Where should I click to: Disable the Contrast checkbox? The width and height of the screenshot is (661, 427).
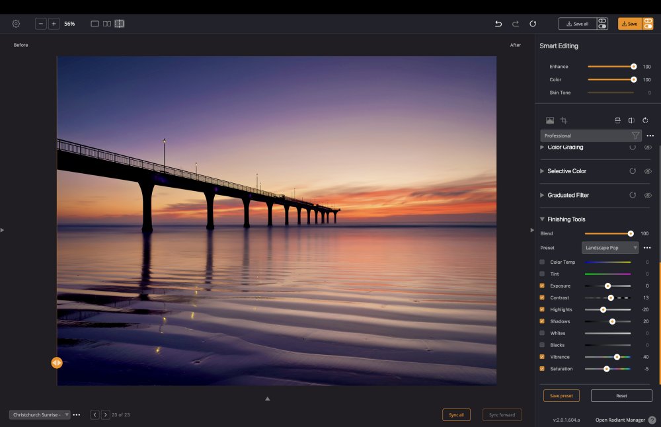[543, 298]
